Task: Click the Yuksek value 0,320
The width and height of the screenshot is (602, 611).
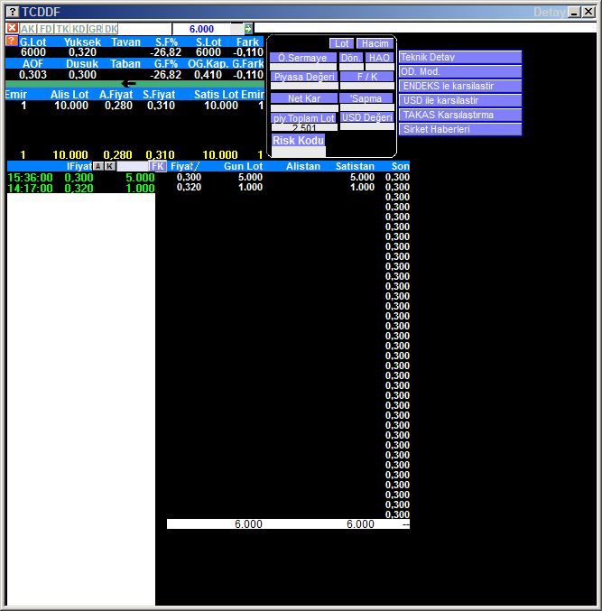Action: click(x=82, y=52)
